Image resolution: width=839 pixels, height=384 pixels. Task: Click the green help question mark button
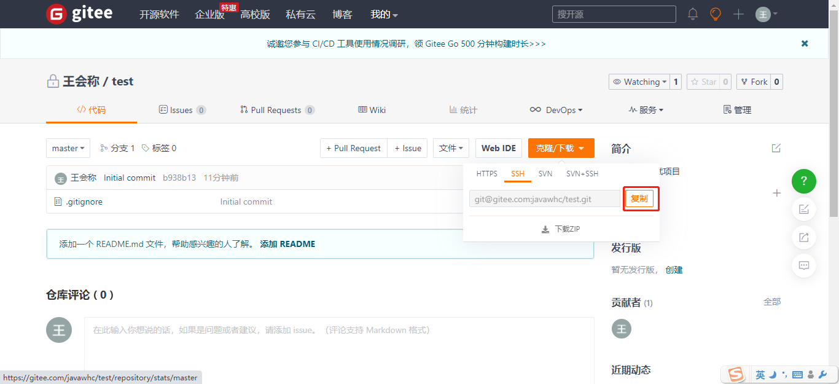coord(804,181)
